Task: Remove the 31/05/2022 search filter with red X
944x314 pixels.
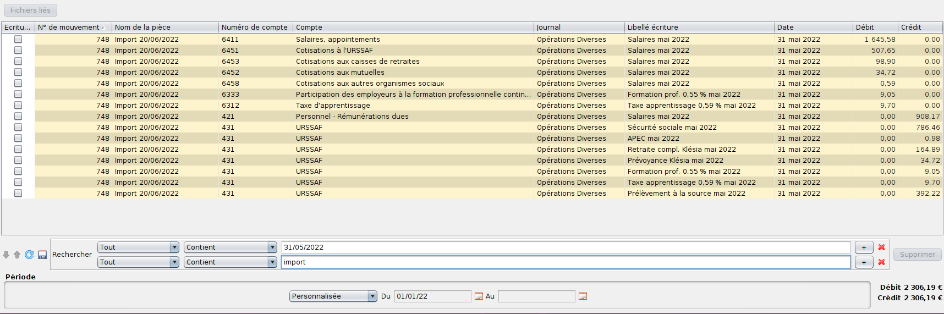Action: coord(881,247)
